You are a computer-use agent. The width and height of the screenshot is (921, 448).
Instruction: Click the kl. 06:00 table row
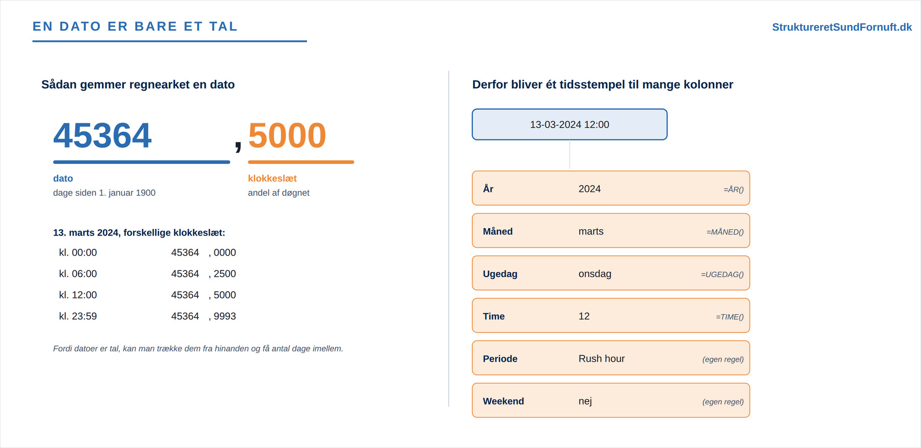click(x=147, y=274)
